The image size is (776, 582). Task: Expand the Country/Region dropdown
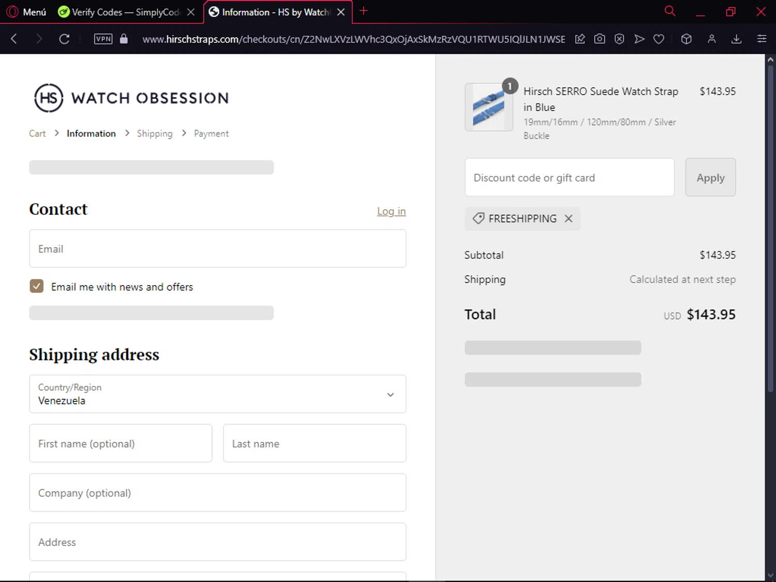218,394
